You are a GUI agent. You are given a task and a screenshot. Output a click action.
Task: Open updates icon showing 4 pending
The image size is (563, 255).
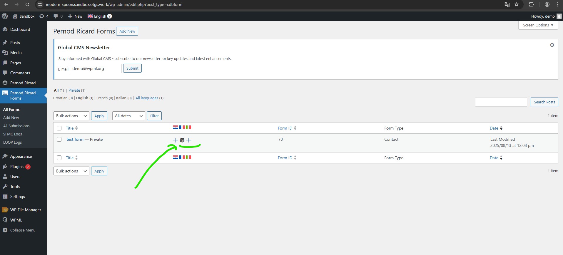tap(44, 16)
